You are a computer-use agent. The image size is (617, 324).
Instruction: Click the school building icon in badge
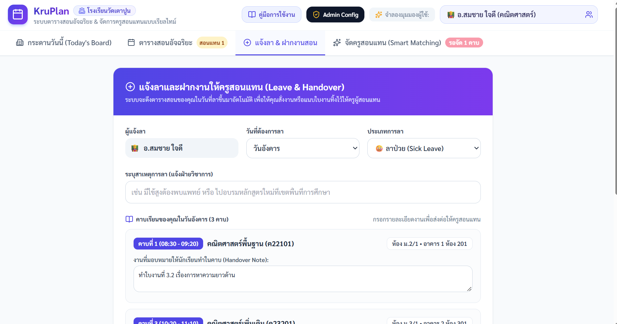point(82,11)
